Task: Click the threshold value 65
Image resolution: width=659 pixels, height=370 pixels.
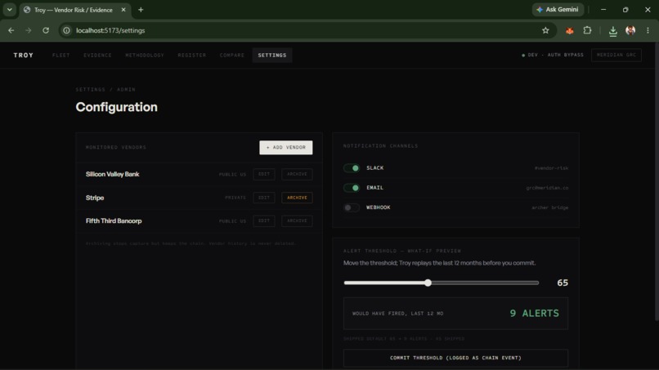Action: (x=563, y=283)
